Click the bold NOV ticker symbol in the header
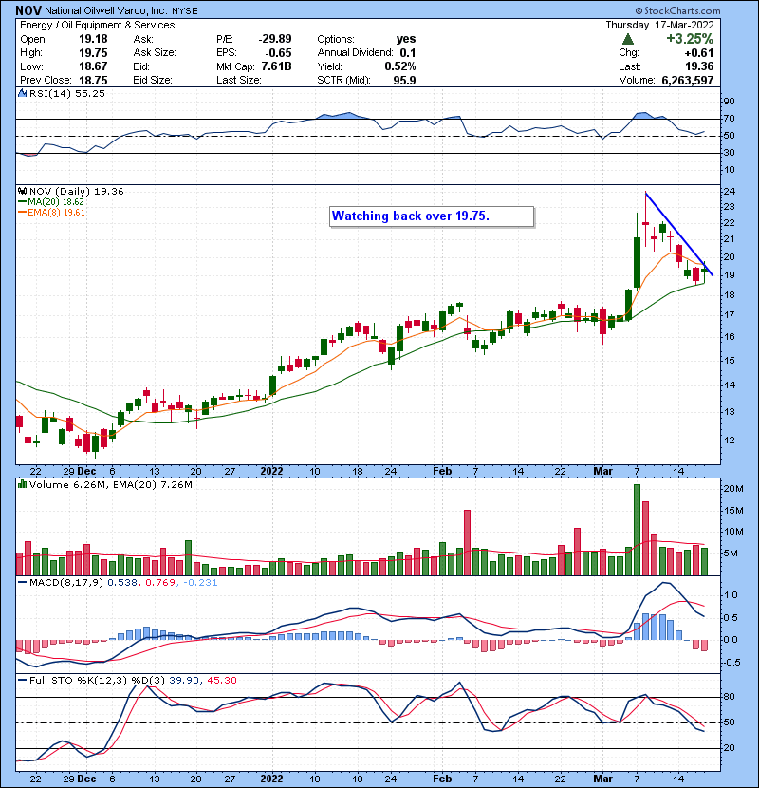 pyautogui.click(x=28, y=10)
